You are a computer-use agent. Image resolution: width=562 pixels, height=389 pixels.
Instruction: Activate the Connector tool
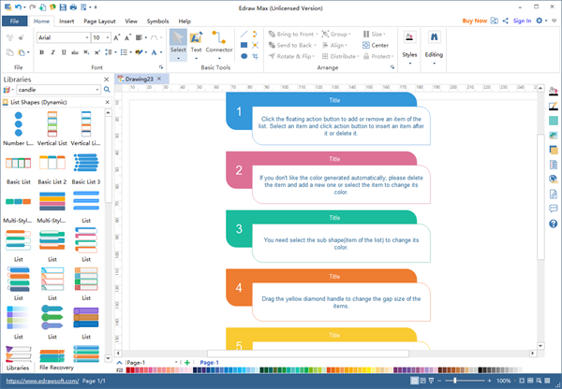tap(219, 43)
